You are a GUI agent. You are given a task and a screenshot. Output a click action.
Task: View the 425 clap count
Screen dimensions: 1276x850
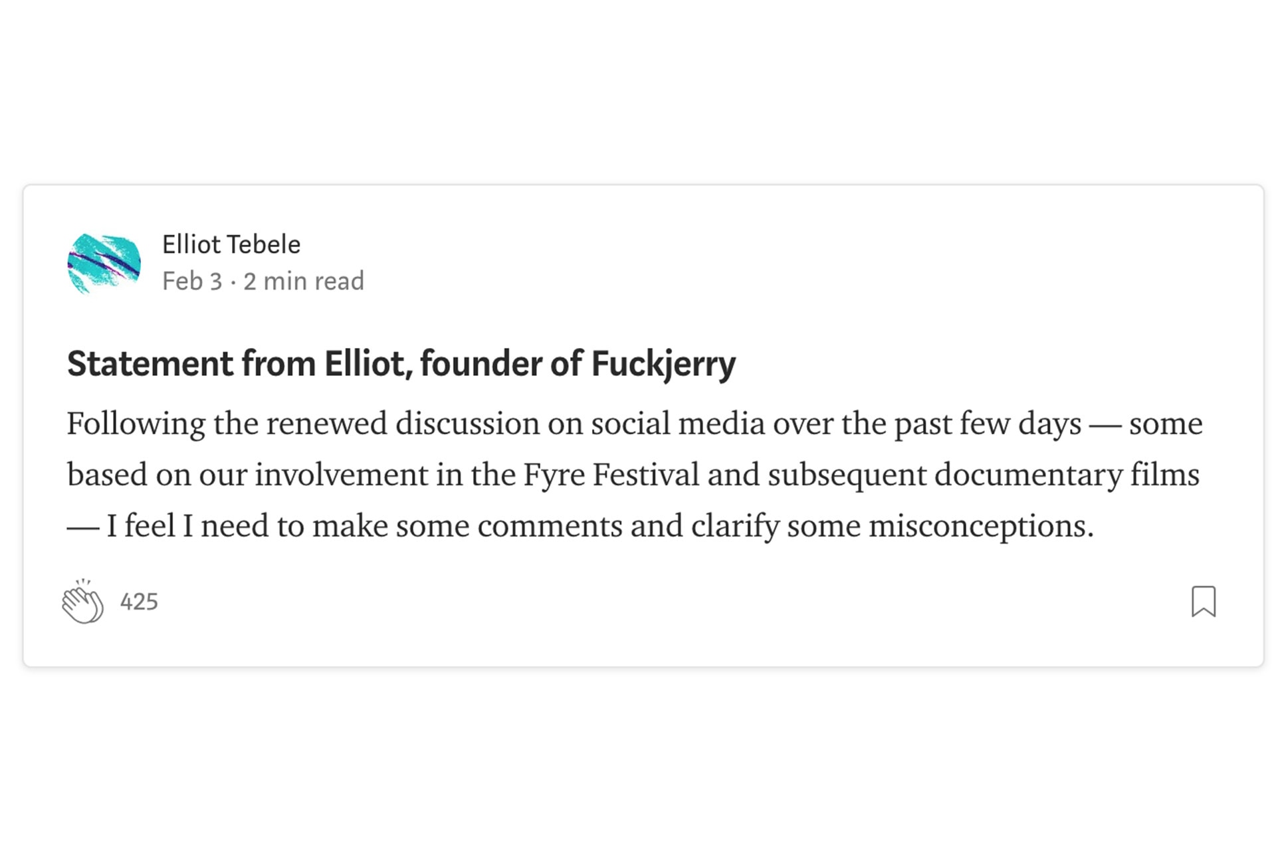[139, 602]
